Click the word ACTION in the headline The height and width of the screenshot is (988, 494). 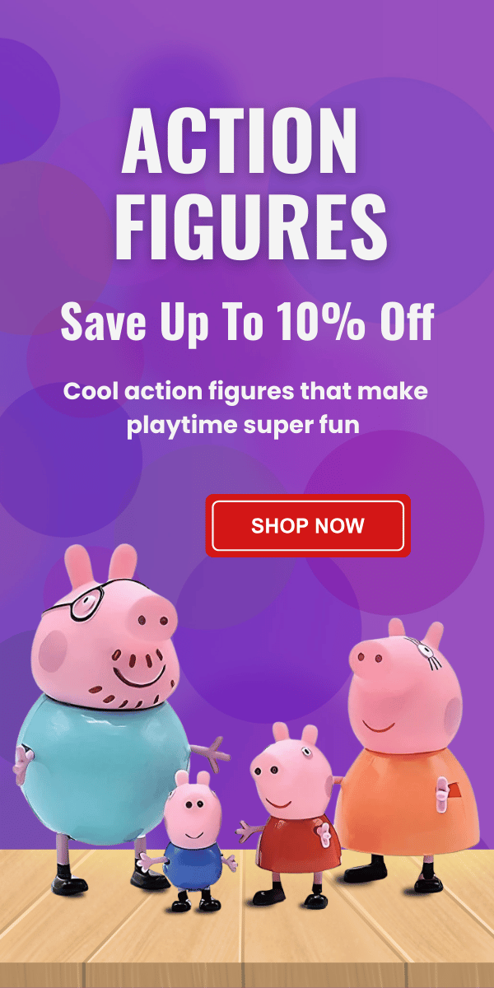pyautogui.click(x=240, y=142)
